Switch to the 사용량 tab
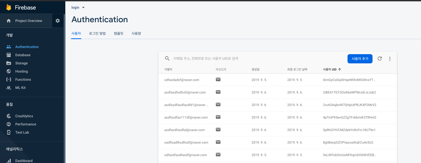421x163 pixels. pos(136,33)
